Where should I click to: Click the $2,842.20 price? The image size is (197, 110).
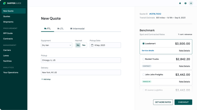(183, 59)
